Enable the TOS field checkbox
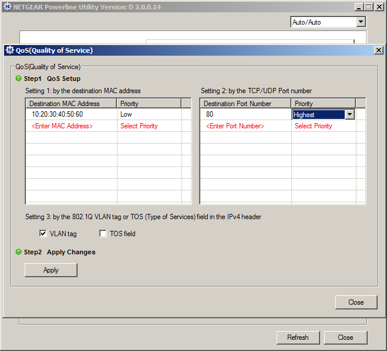Screen dimensions: 387x351 [x=103, y=233]
